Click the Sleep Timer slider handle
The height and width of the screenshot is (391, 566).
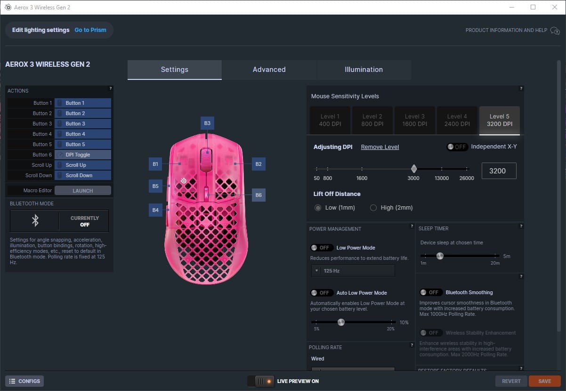click(x=440, y=256)
